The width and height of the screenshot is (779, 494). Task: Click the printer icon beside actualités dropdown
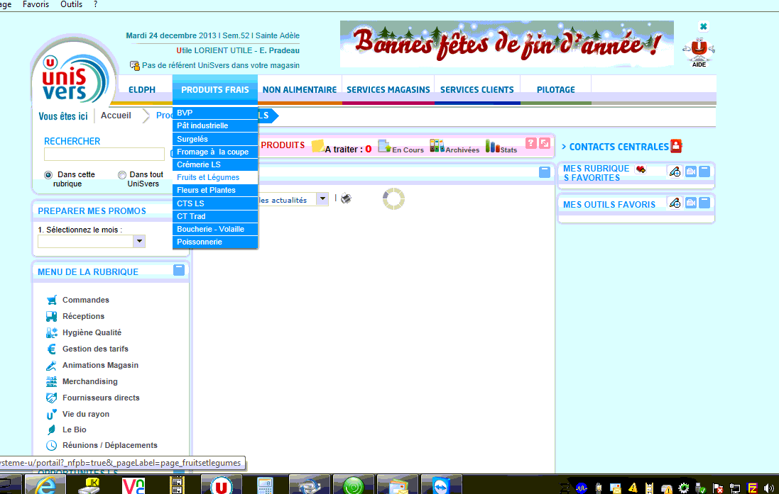(346, 198)
